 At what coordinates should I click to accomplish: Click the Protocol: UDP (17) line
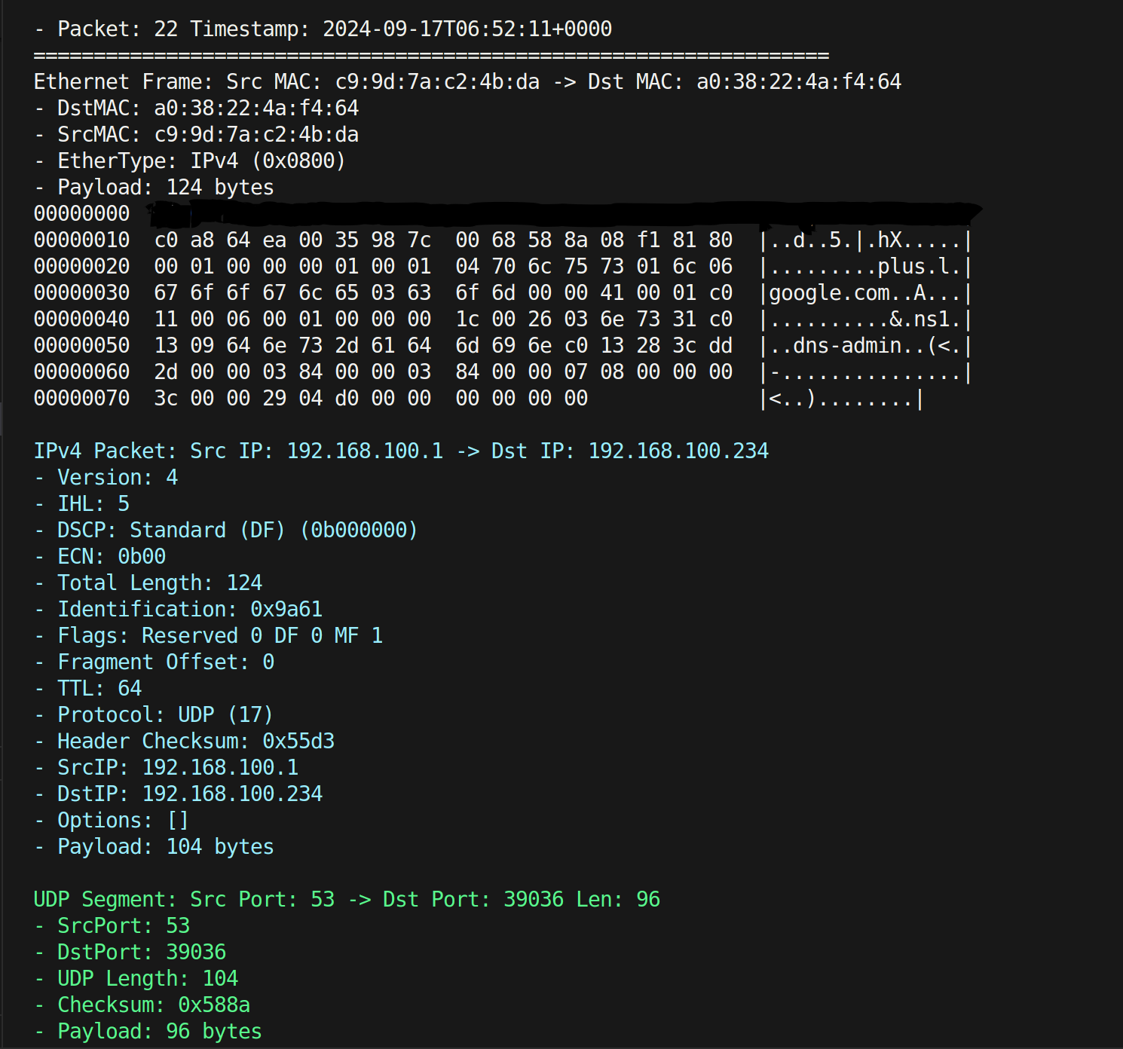(x=154, y=715)
